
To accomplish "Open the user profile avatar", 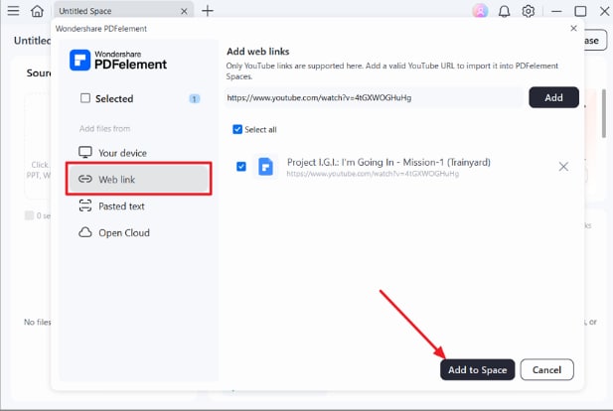I will click(480, 11).
